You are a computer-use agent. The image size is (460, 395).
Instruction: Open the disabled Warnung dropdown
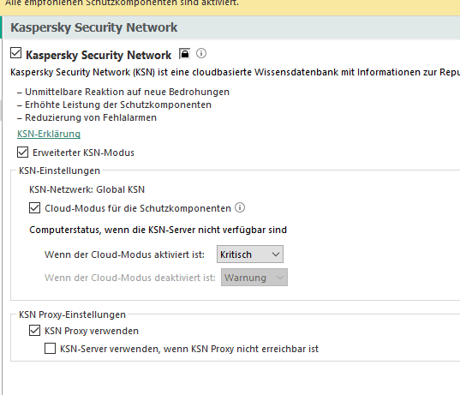(254, 278)
